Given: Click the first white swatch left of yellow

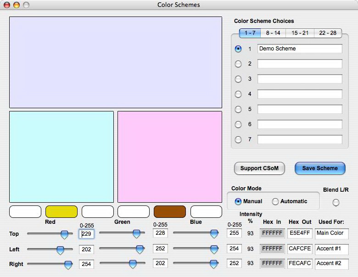Looking at the screenshot, I should [x=25, y=211].
